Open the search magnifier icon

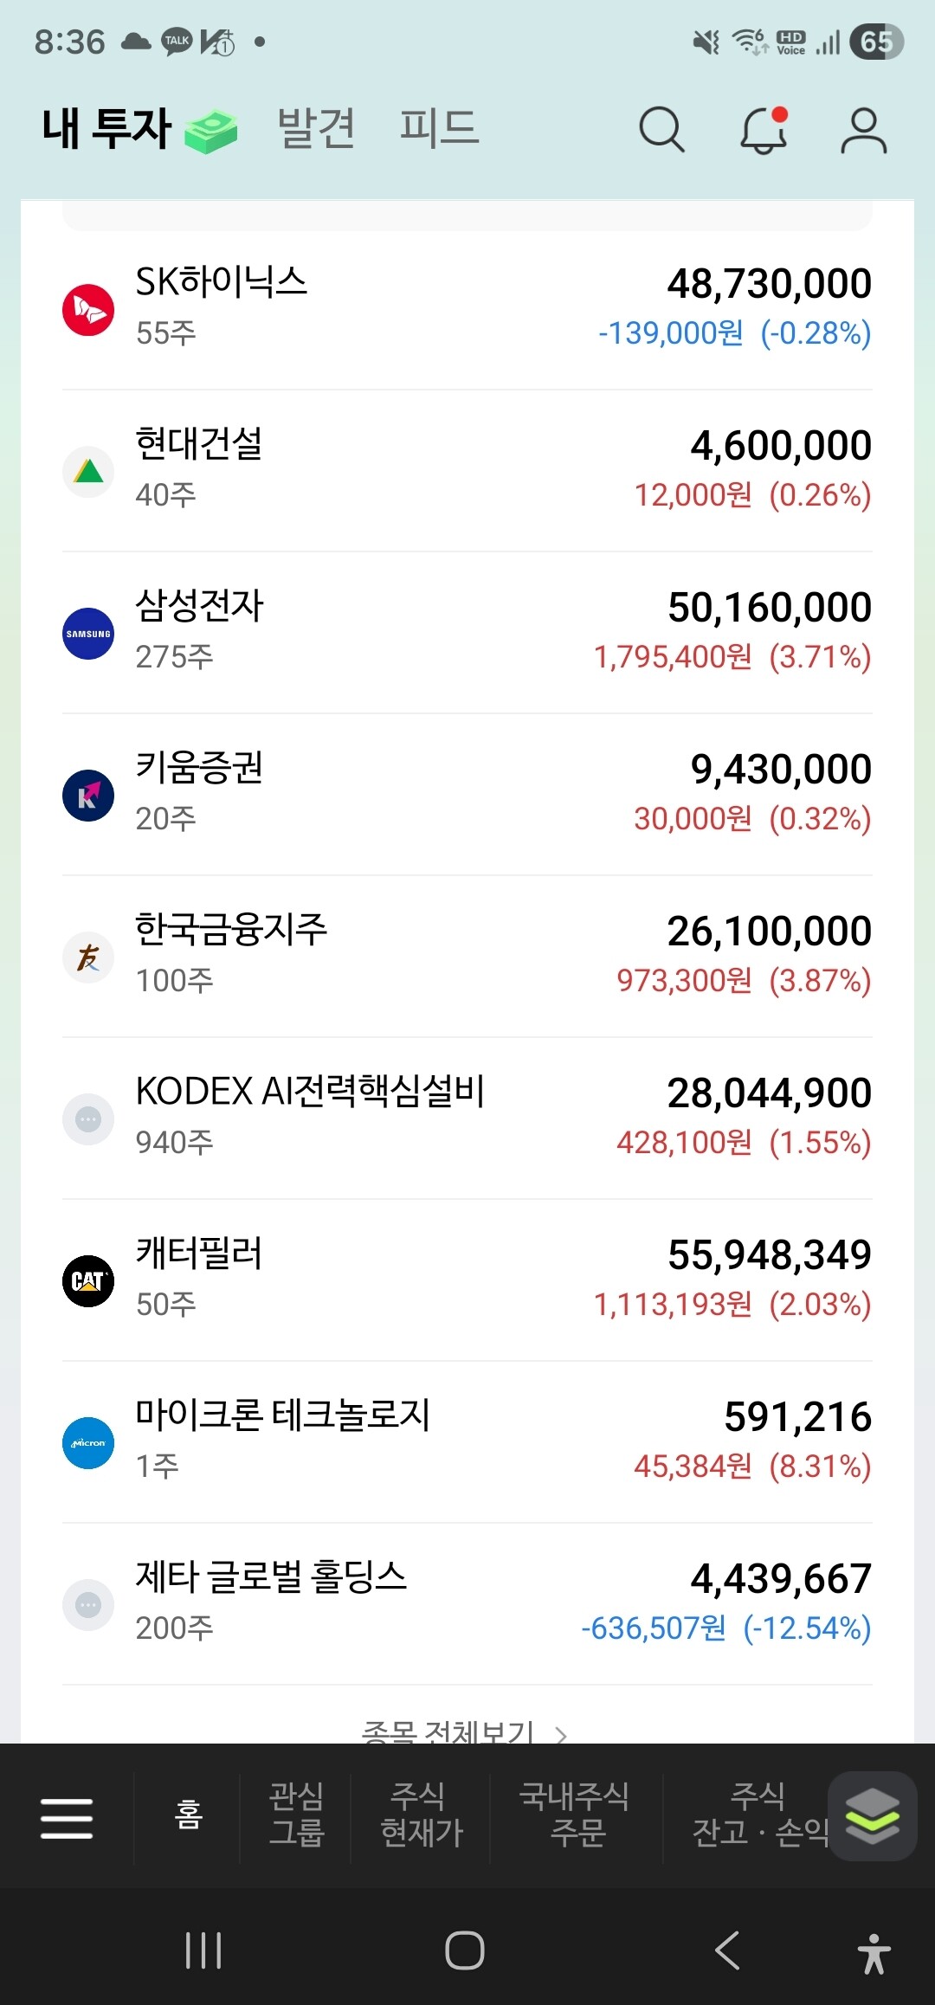pos(661,130)
